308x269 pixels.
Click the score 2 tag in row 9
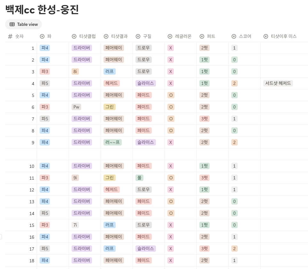pyautogui.click(x=234, y=142)
